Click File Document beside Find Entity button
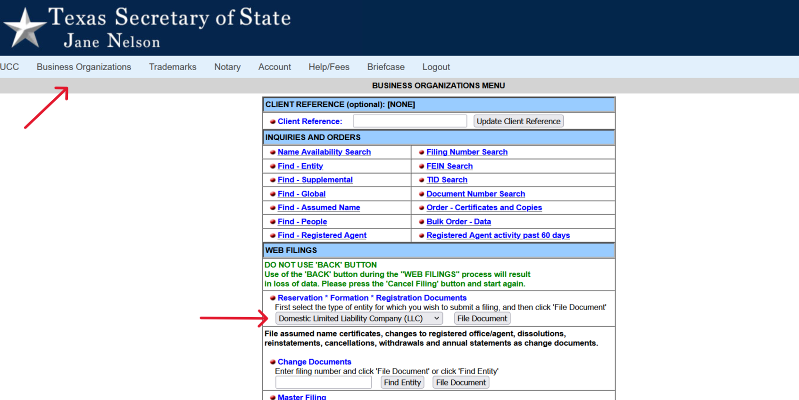 pos(461,383)
